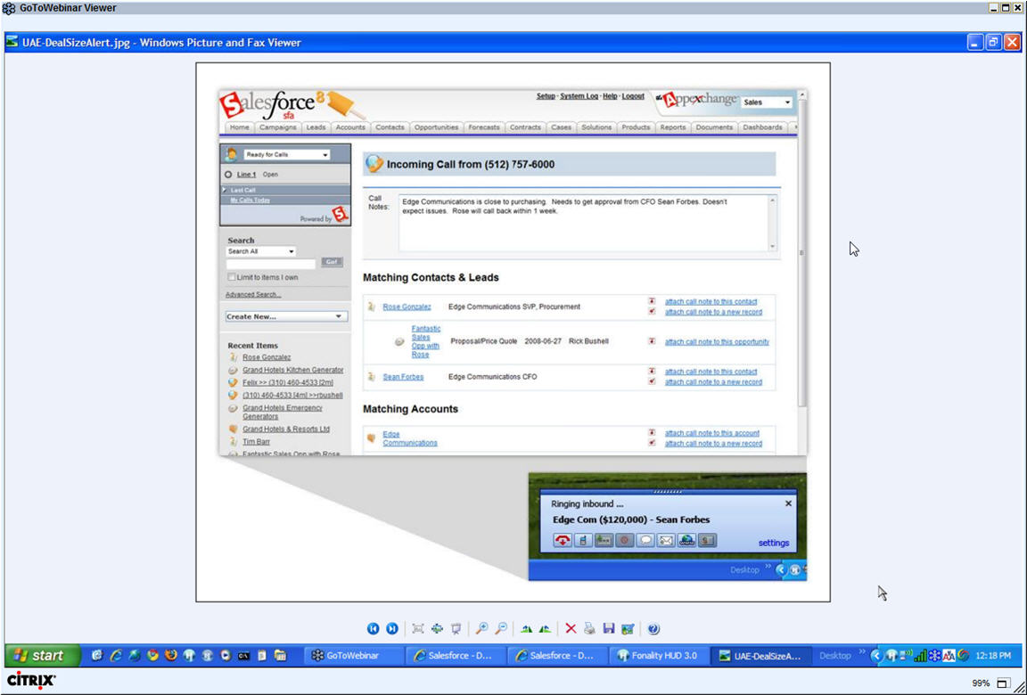
Task: Save a copy using the floppy disk icon
Action: click(609, 629)
